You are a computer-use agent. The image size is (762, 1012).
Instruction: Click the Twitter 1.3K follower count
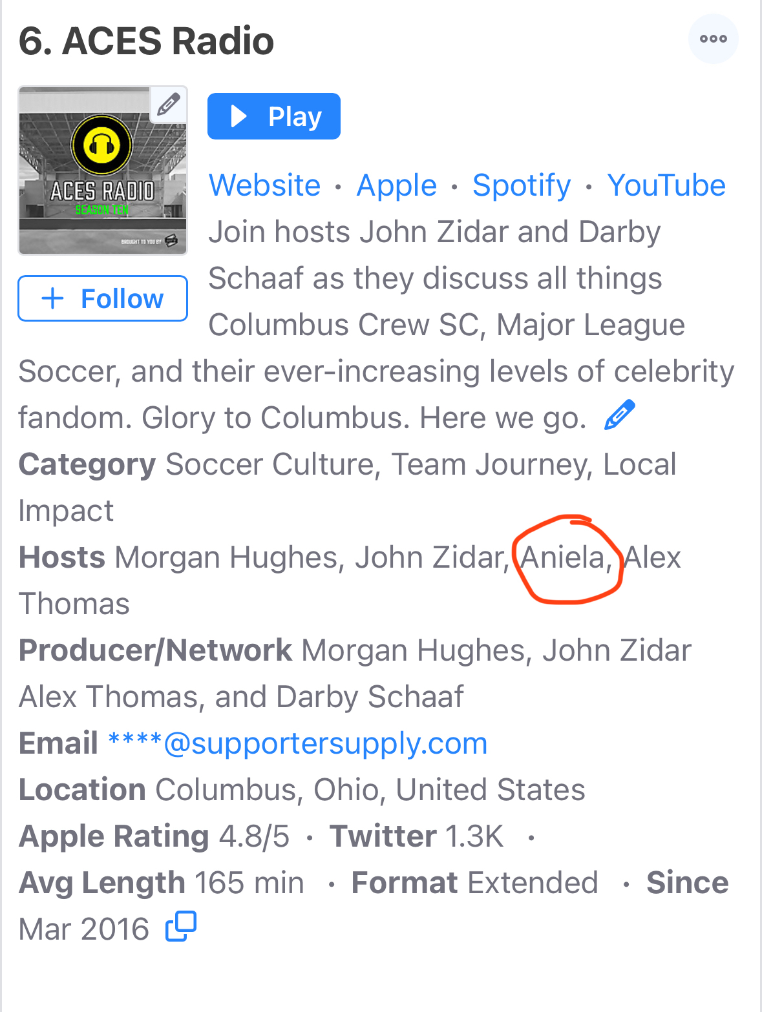point(474,836)
